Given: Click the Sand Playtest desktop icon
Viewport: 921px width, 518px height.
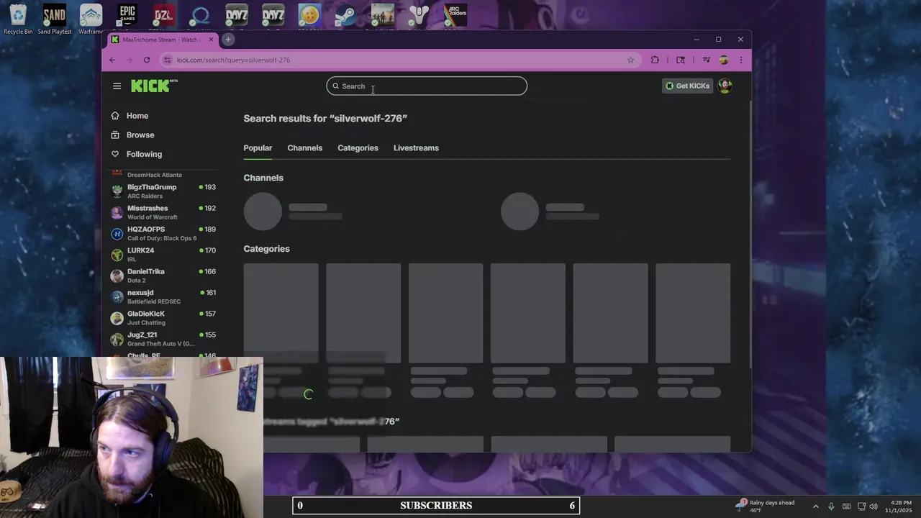Looking at the screenshot, I should point(55,19).
